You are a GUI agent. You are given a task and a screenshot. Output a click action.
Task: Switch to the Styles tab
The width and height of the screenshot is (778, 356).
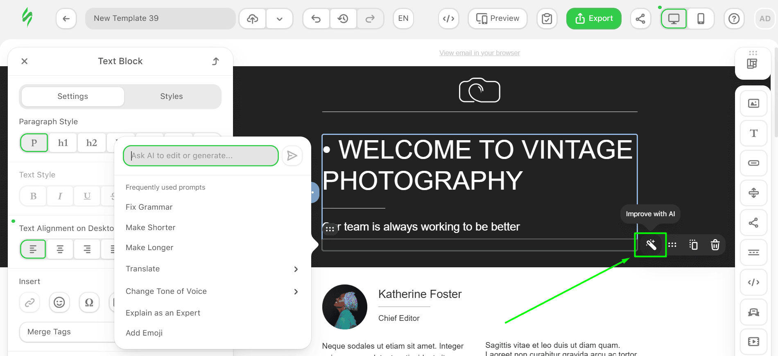coord(171,96)
